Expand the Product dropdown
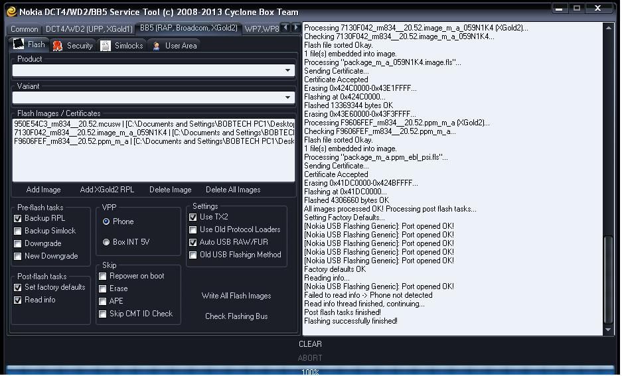622x376 pixels. click(287, 70)
